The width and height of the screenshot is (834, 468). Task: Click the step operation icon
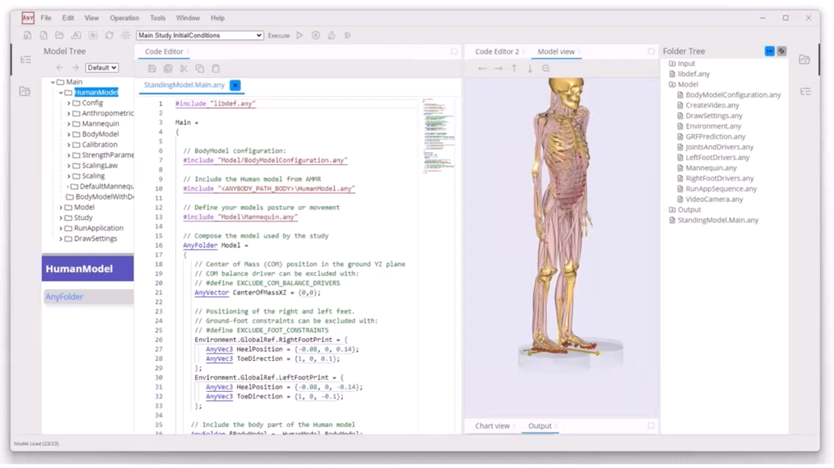[348, 35]
